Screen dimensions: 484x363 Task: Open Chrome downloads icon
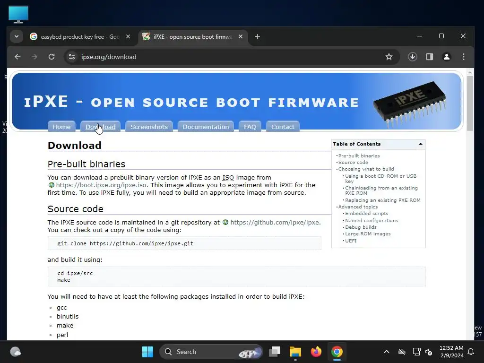pyautogui.click(x=412, y=57)
